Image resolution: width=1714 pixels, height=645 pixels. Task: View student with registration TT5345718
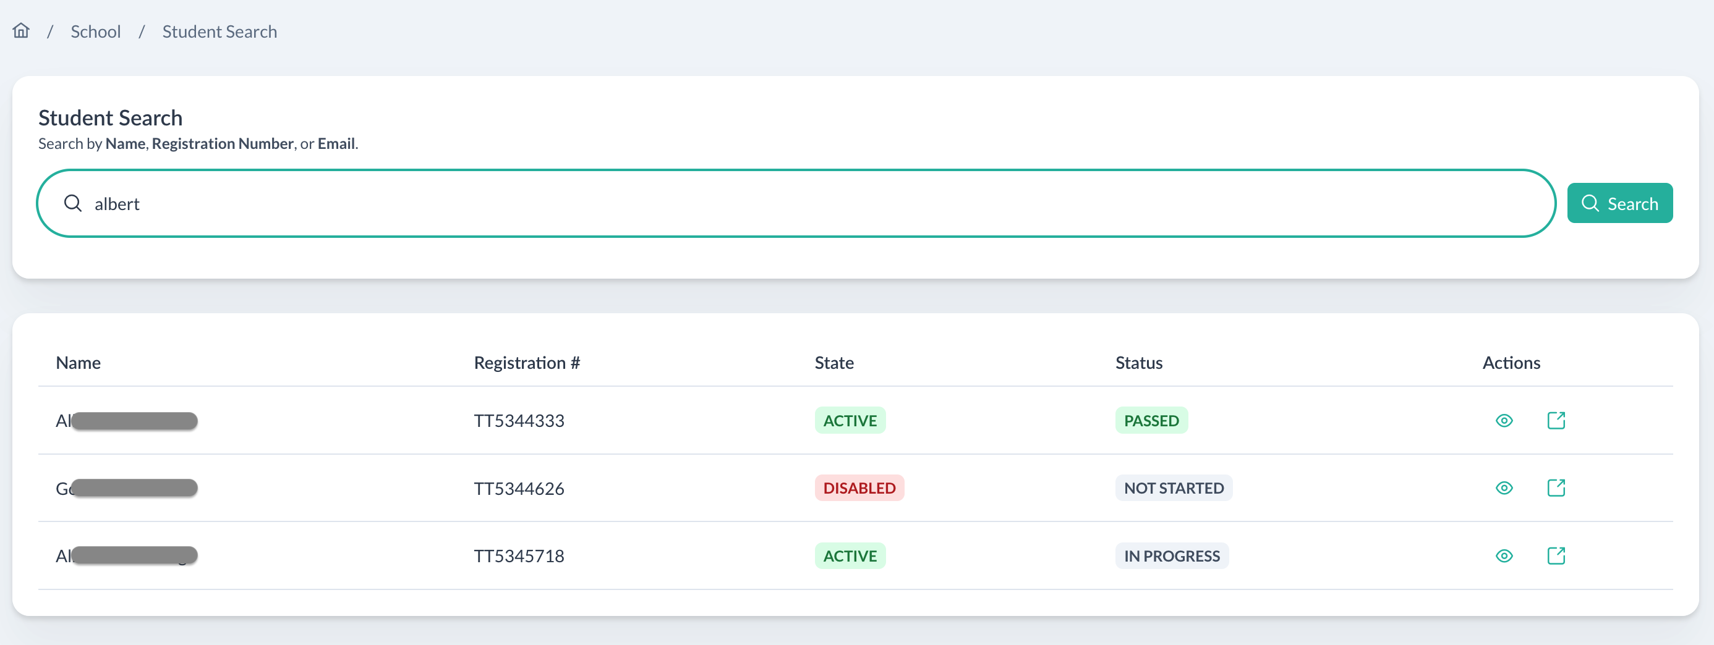pos(1504,556)
